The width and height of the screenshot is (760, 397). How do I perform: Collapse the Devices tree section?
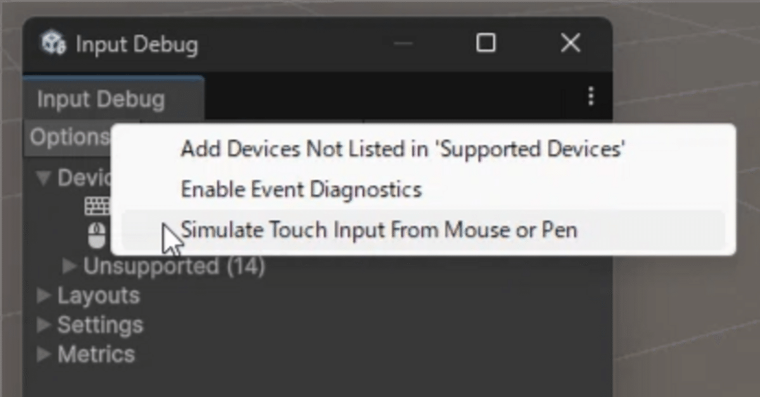[x=43, y=178]
